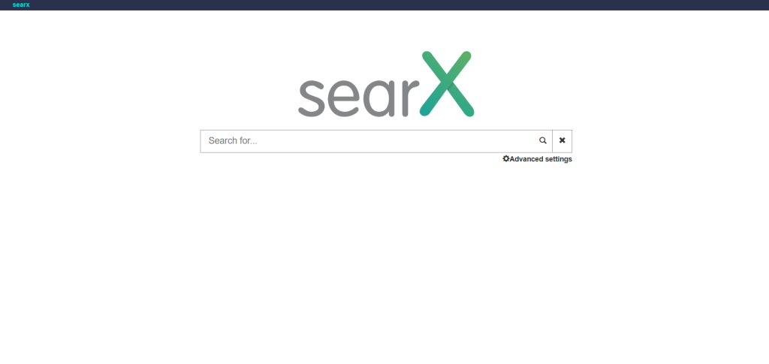The image size is (769, 364).
Task: Go home via the cyan searx navbar text
Action: coord(21,5)
